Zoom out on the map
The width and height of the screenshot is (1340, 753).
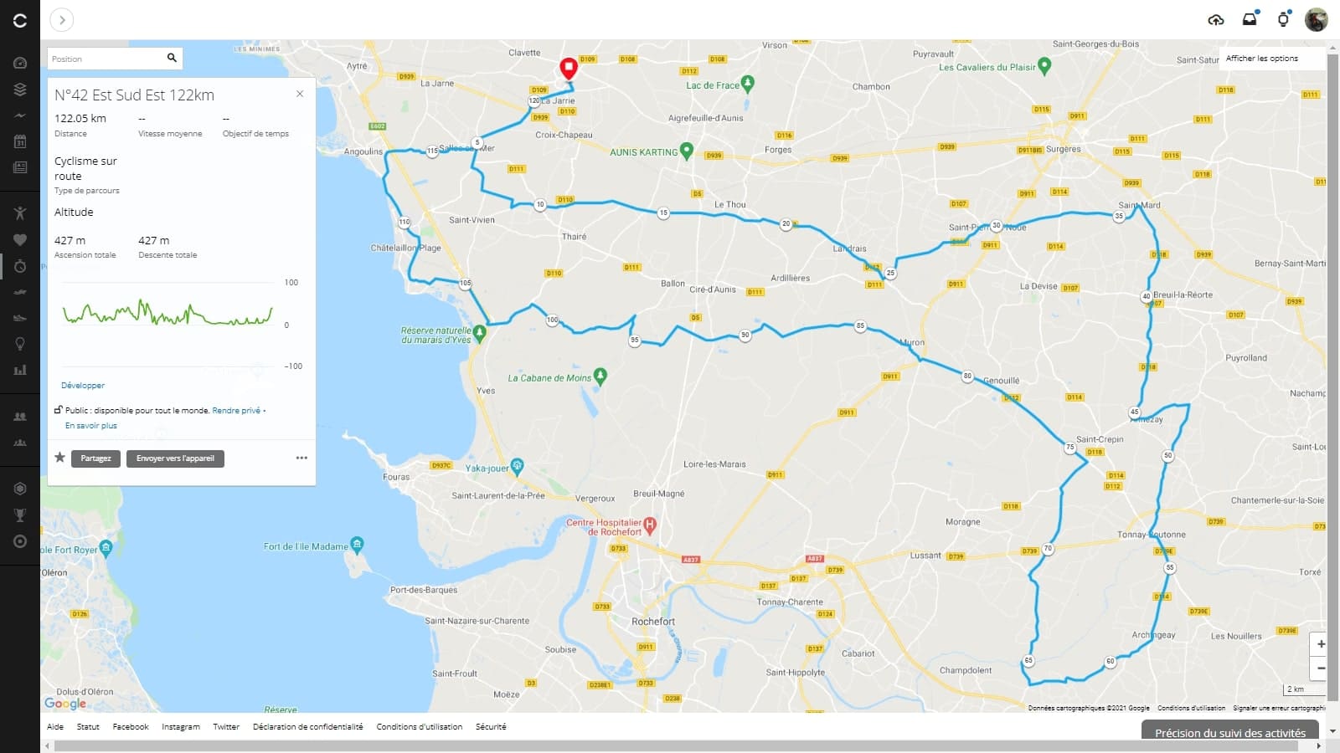[1320, 668]
